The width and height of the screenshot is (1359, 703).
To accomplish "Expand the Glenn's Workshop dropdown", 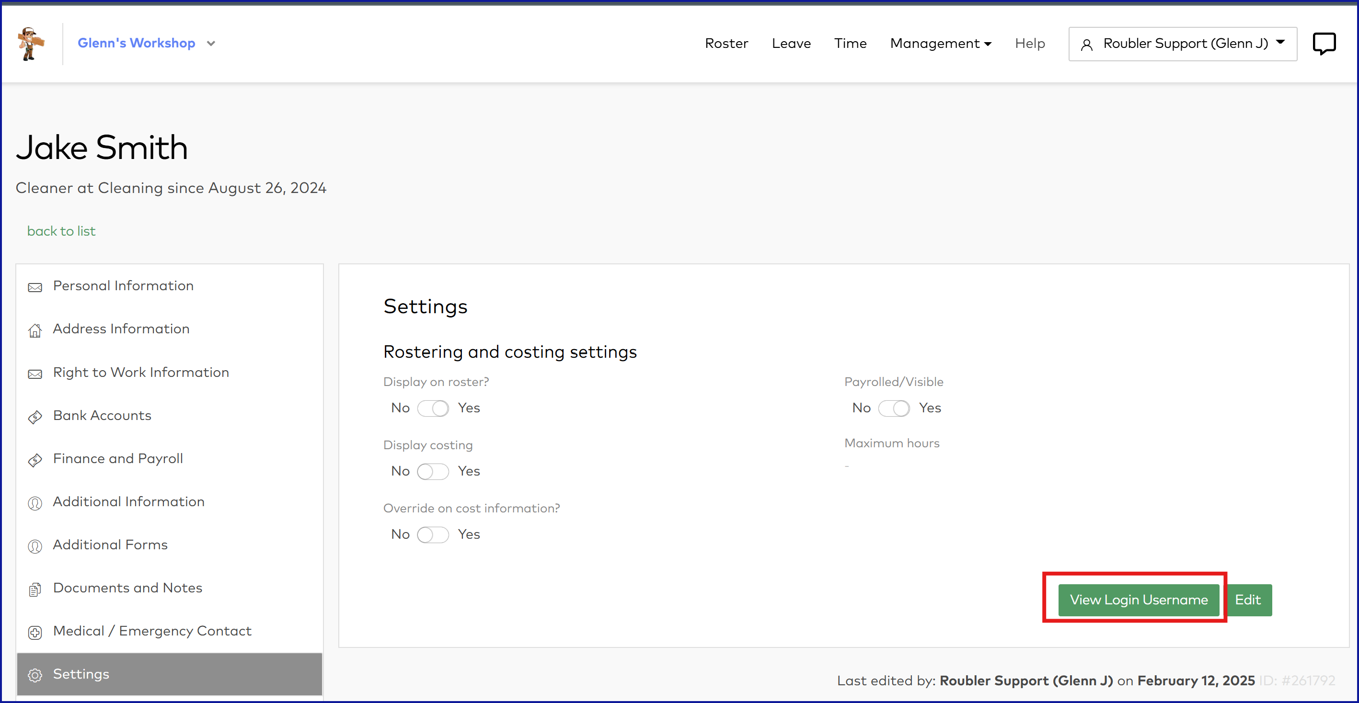I will point(210,43).
